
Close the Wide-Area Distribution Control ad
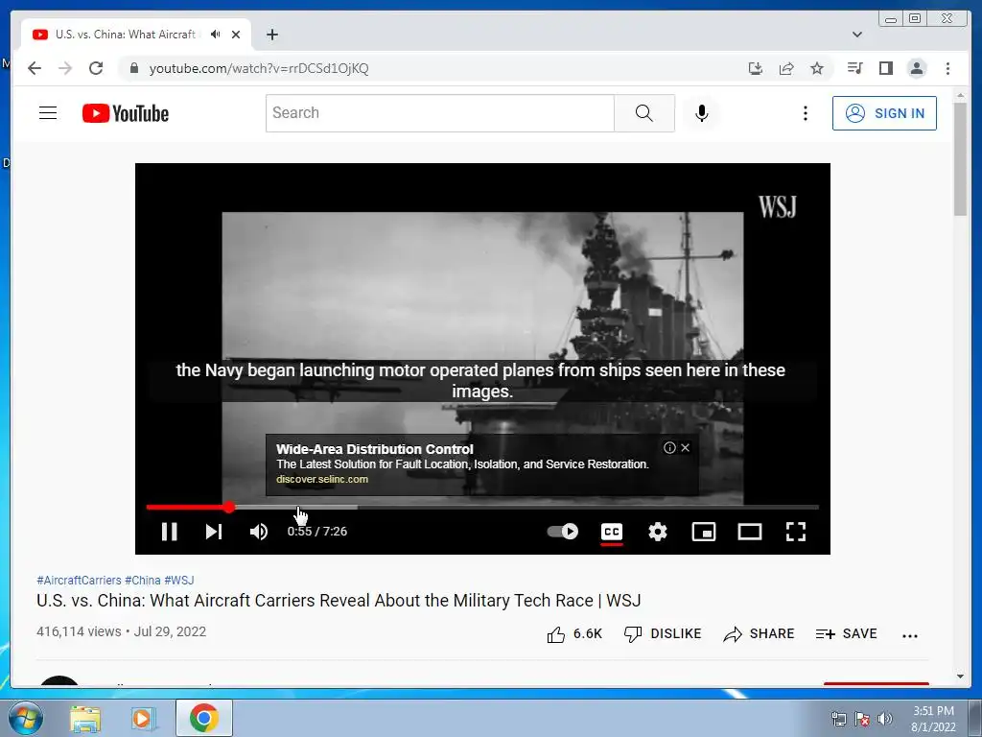pos(686,447)
